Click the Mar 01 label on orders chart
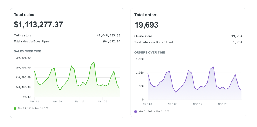Viewport: 257px width, 127px height. pyautogui.click(x=148, y=104)
